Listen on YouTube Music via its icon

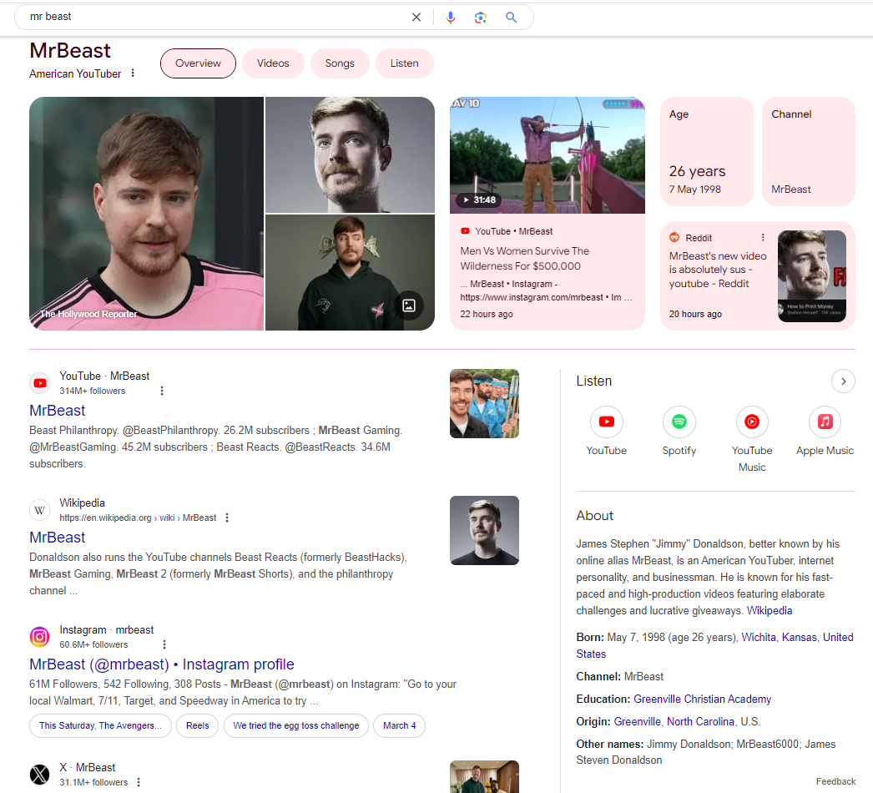(752, 422)
